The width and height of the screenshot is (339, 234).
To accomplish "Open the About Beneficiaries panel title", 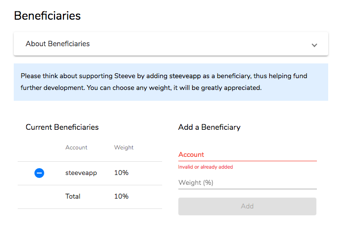I will (57, 44).
